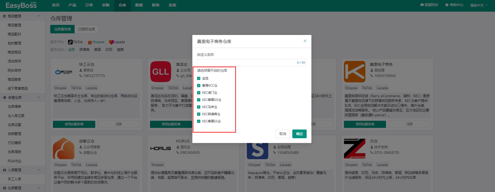
Task: Uncheck the KEC马来仓 checkbox
Action: (x=199, y=107)
